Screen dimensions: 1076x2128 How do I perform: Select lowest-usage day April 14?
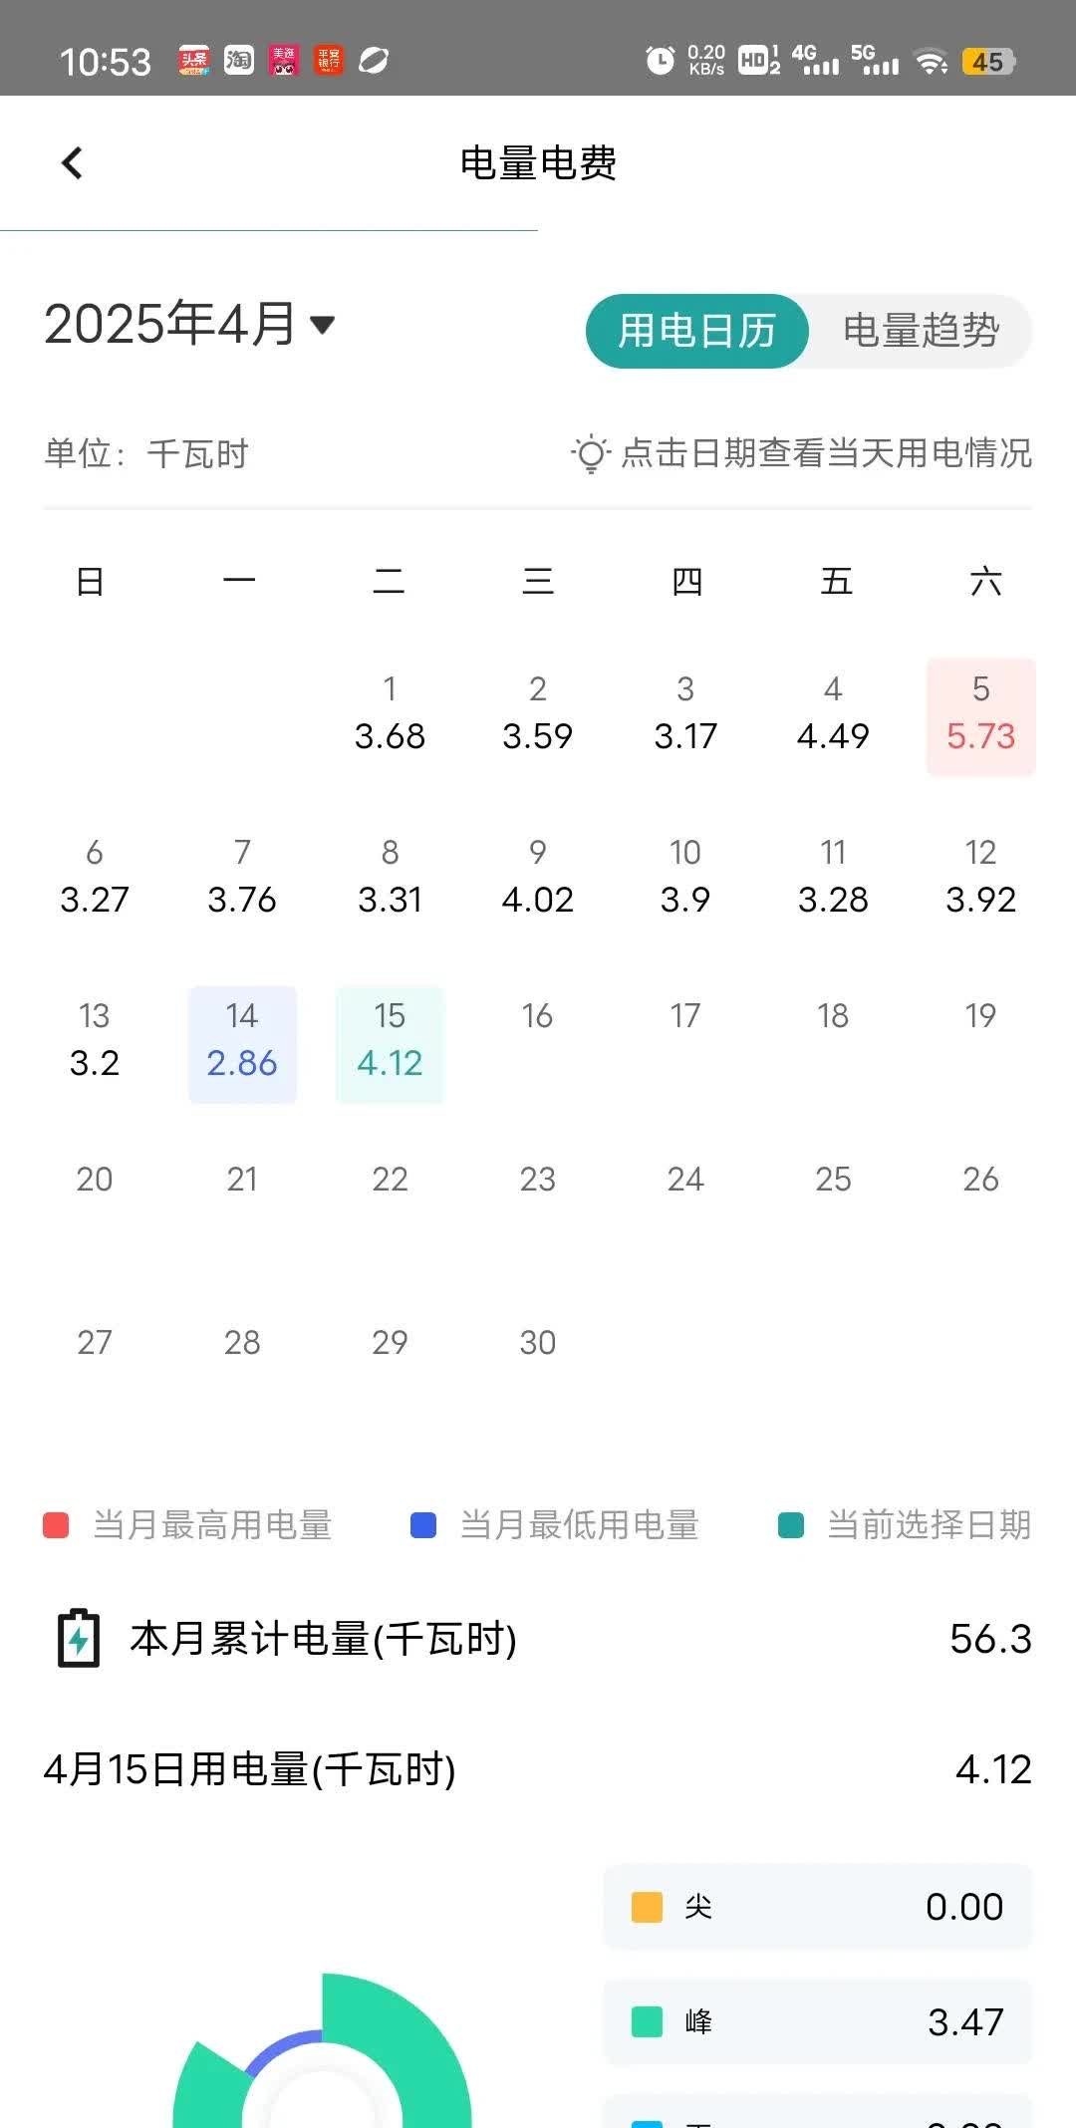tap(242, 1044)
